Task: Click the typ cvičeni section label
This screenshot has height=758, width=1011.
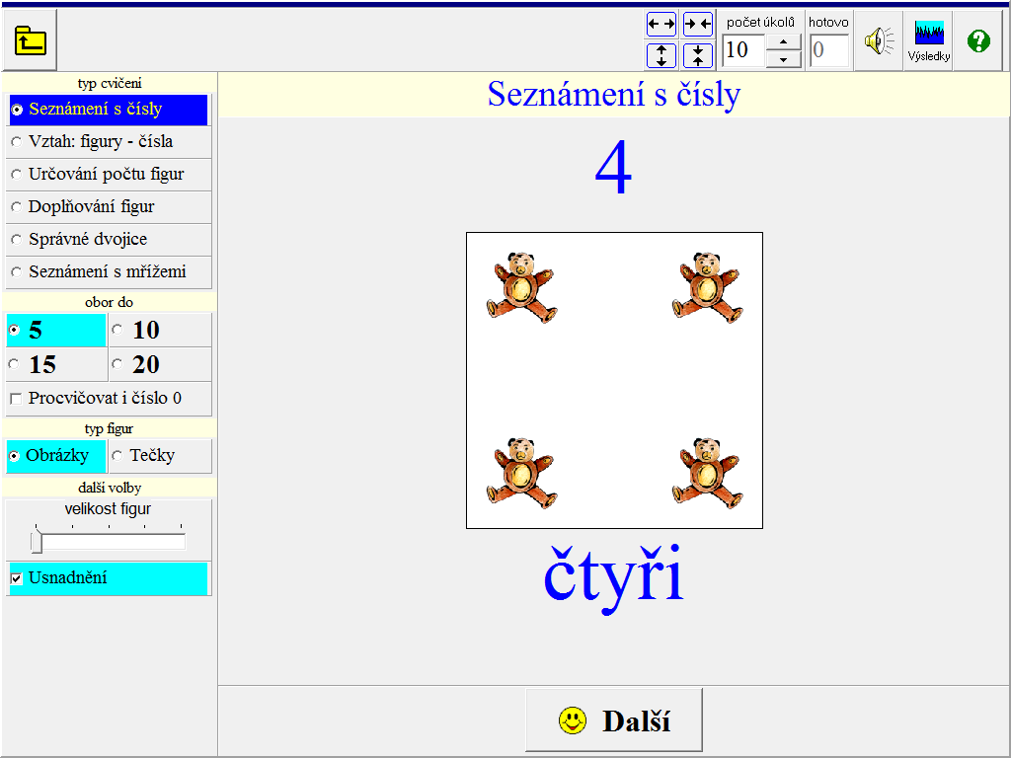Action: pyautogui.click(x=109, y=83)
